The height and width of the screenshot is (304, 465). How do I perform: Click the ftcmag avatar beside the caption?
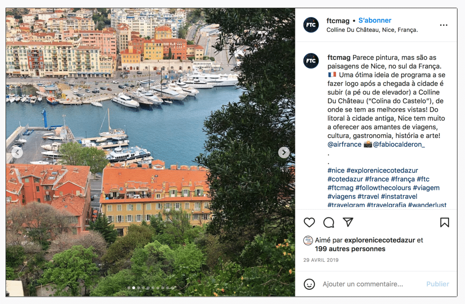(311, 61)
